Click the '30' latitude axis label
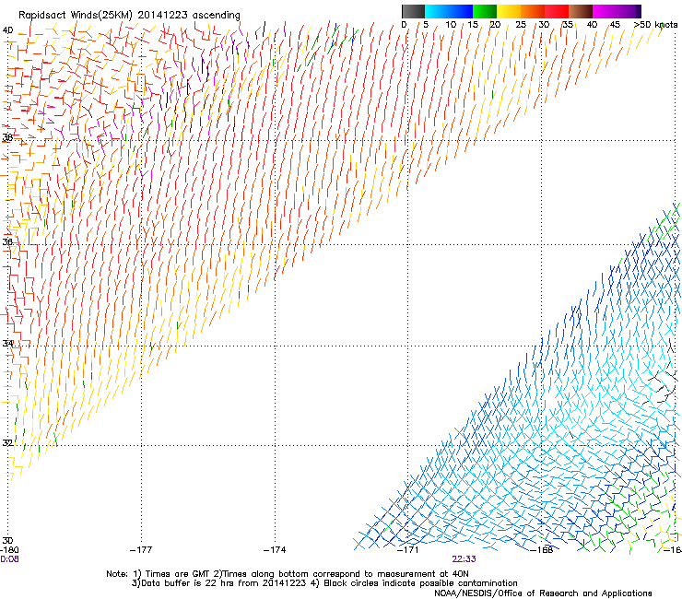The image size is (682, 599). [x=7, y=541]
